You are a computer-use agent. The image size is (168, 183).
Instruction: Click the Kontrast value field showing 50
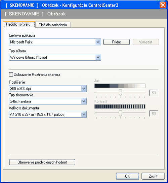[154, 114]
